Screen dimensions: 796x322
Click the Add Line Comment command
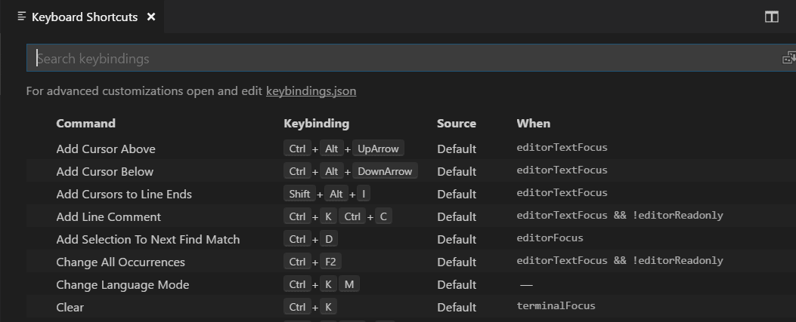click(x=108, y=216)
